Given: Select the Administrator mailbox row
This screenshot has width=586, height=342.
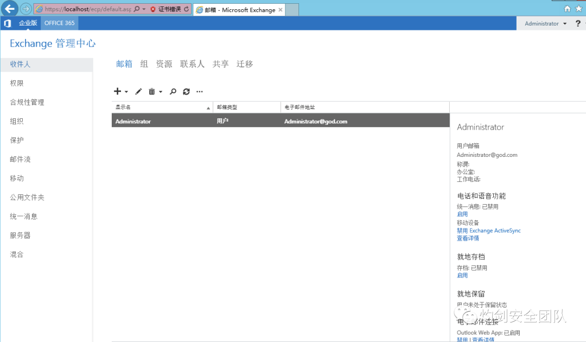Looking at the screenshot, I should pos(281,121).
